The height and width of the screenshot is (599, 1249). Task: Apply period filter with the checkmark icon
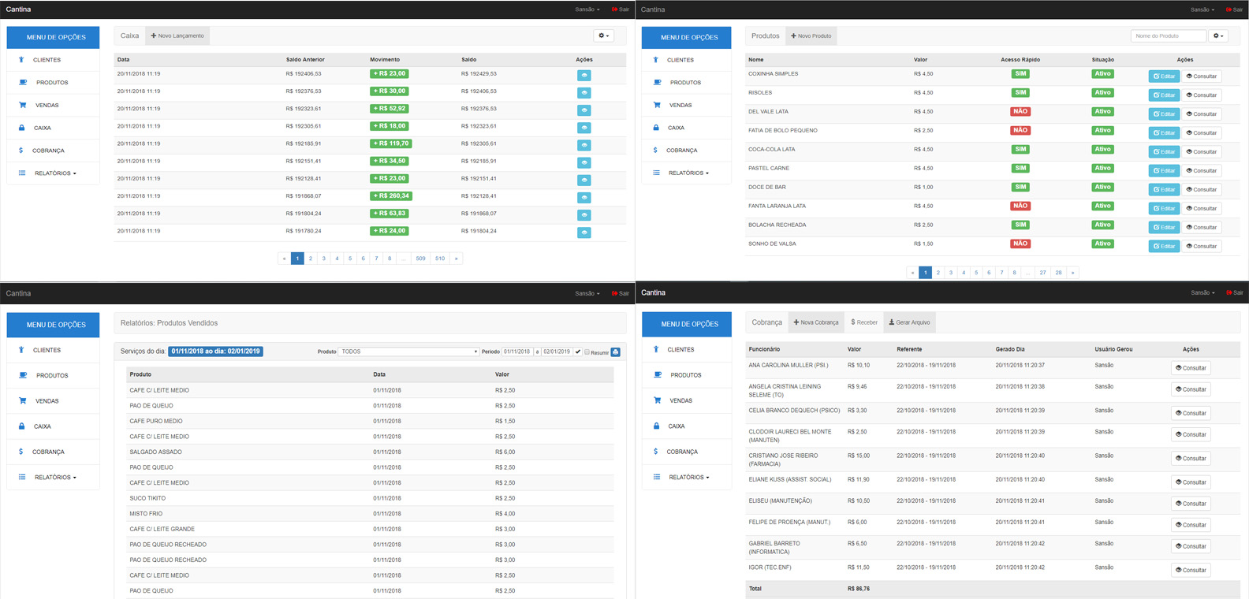click(x=578, y=352)
